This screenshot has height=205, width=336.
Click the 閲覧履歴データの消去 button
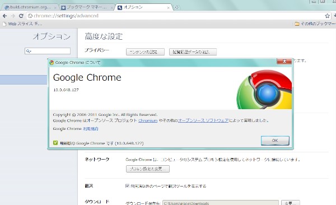coord(193,52)
